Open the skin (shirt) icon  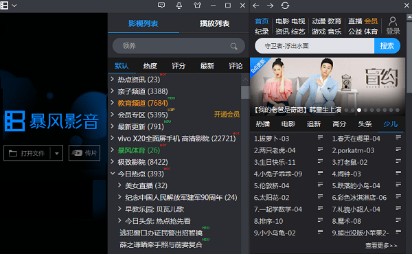197,5
